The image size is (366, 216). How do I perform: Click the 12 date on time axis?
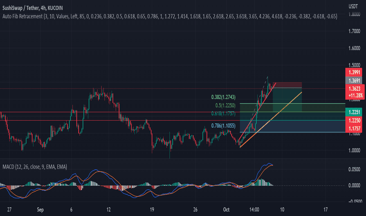click(x=108, y=209)
